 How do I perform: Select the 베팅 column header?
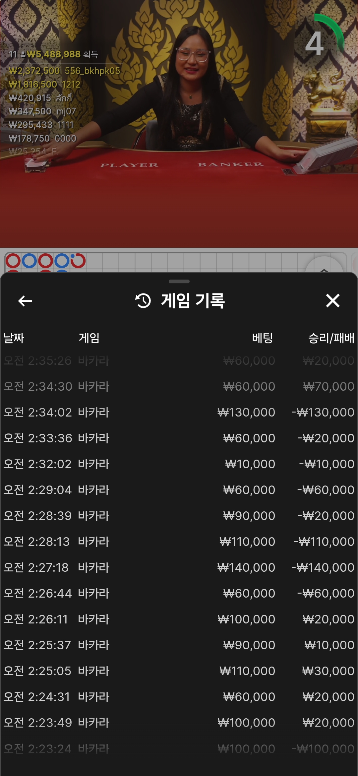pyautogui.click(x=262, y=338)
